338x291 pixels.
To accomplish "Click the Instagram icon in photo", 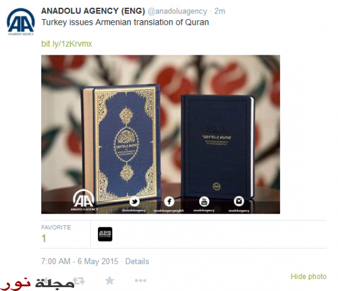I will (x=239, y=201).
